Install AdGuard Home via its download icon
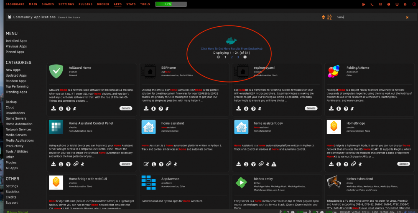Viewport: 418px width, 213px height. click(54, 108)
